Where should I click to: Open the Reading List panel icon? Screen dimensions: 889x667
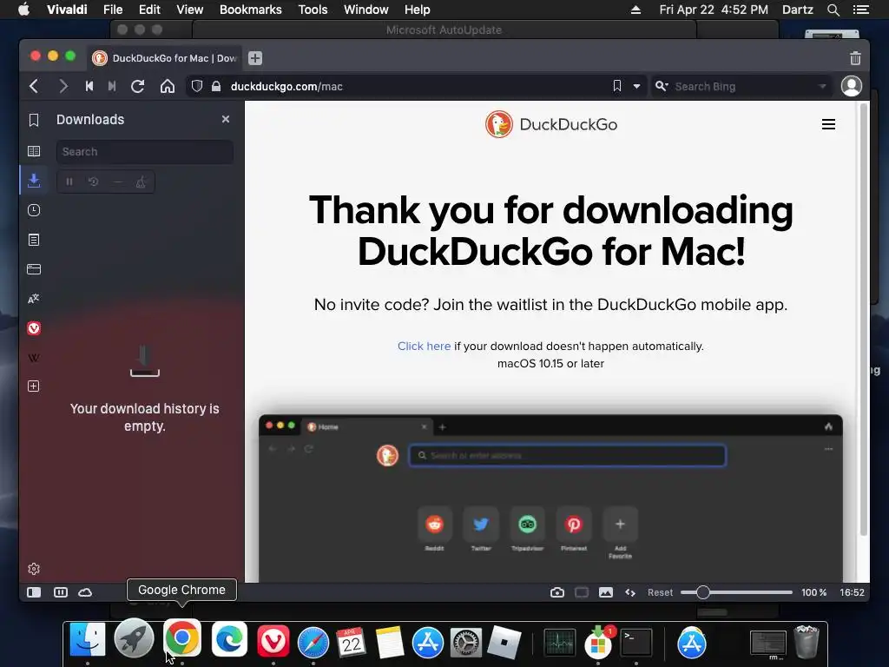point(34,151)
